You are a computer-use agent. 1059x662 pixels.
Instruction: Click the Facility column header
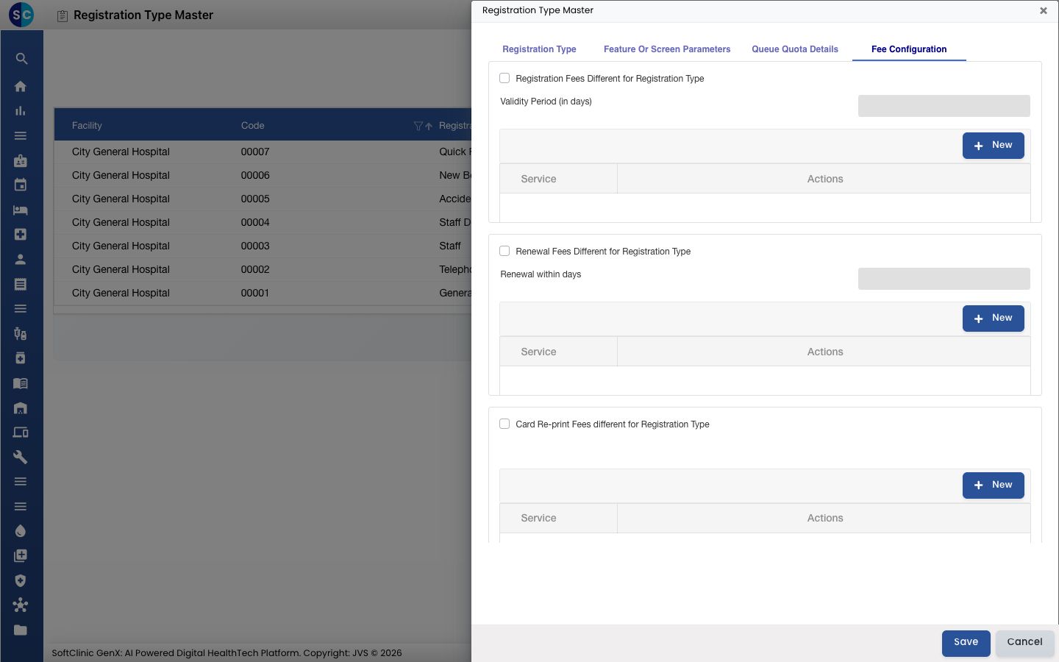click(x=87, y=126)
